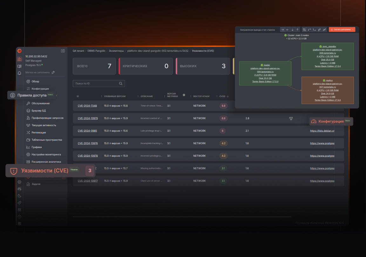The height and width of the screenshot is (257, 366).
Task: Click the sparkle AI assistant icon
Action: [20, 203]
